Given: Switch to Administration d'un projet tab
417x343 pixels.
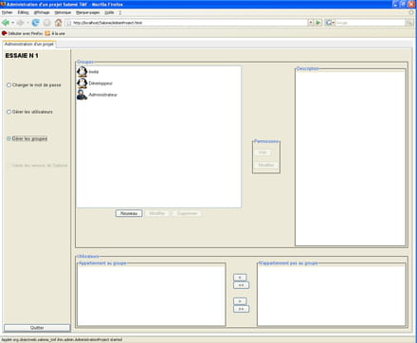Looking at the screenshot, I should [29, 45].
